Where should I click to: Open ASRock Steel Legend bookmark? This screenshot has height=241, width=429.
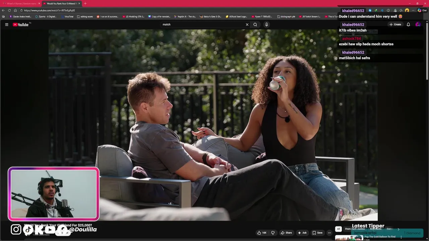pos(236,16)
